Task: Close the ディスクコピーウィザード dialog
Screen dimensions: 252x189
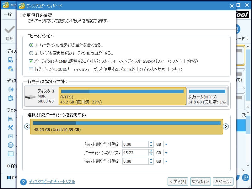Action: (x=232, y=6)
